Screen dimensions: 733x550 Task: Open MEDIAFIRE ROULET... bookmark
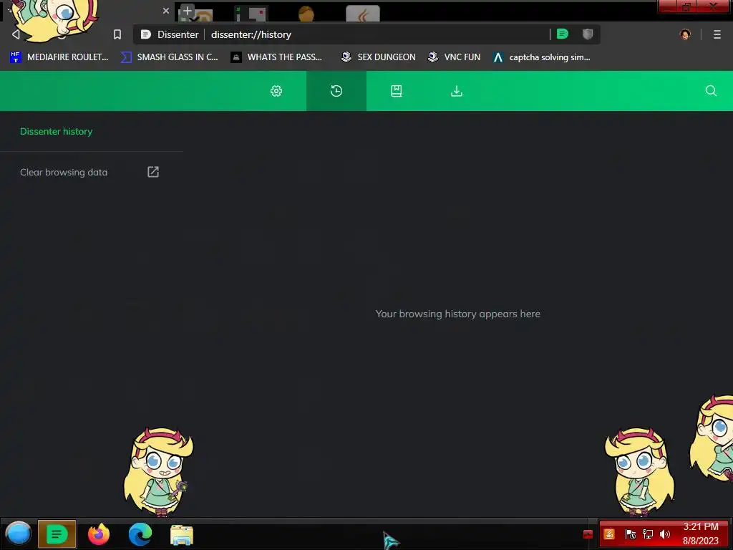[x=59, y=57]
